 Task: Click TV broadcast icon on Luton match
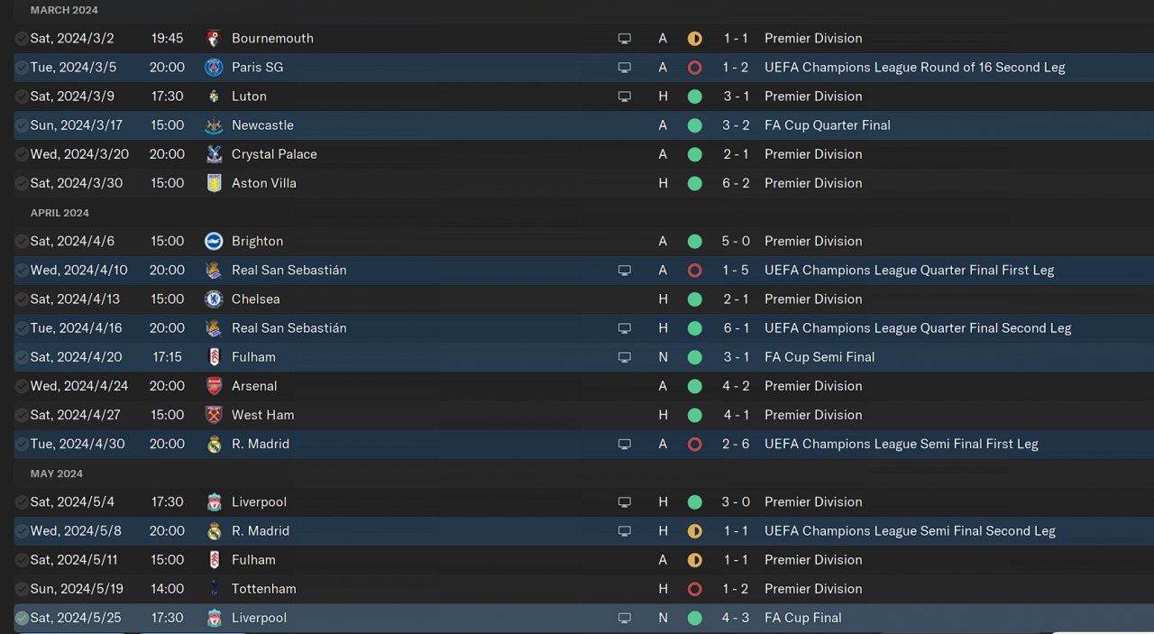coord(624,96)
